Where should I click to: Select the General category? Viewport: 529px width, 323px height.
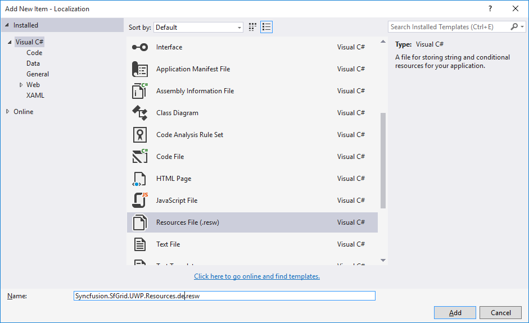38,74
